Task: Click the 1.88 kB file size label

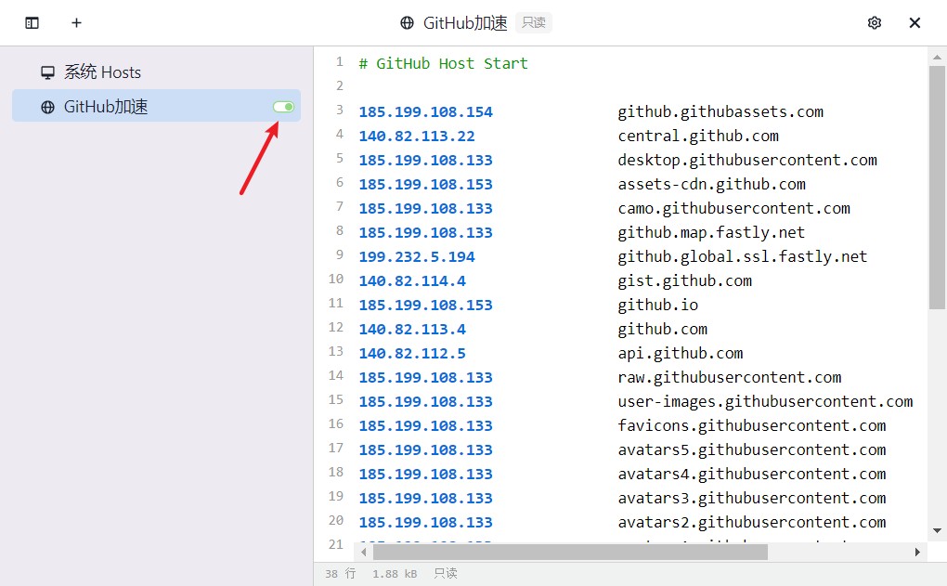Action: [x=394, y=573]
